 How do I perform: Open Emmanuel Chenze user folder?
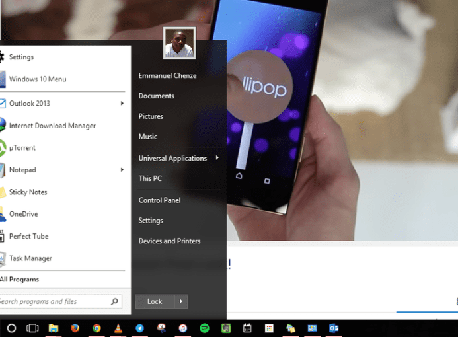(167, 75)
